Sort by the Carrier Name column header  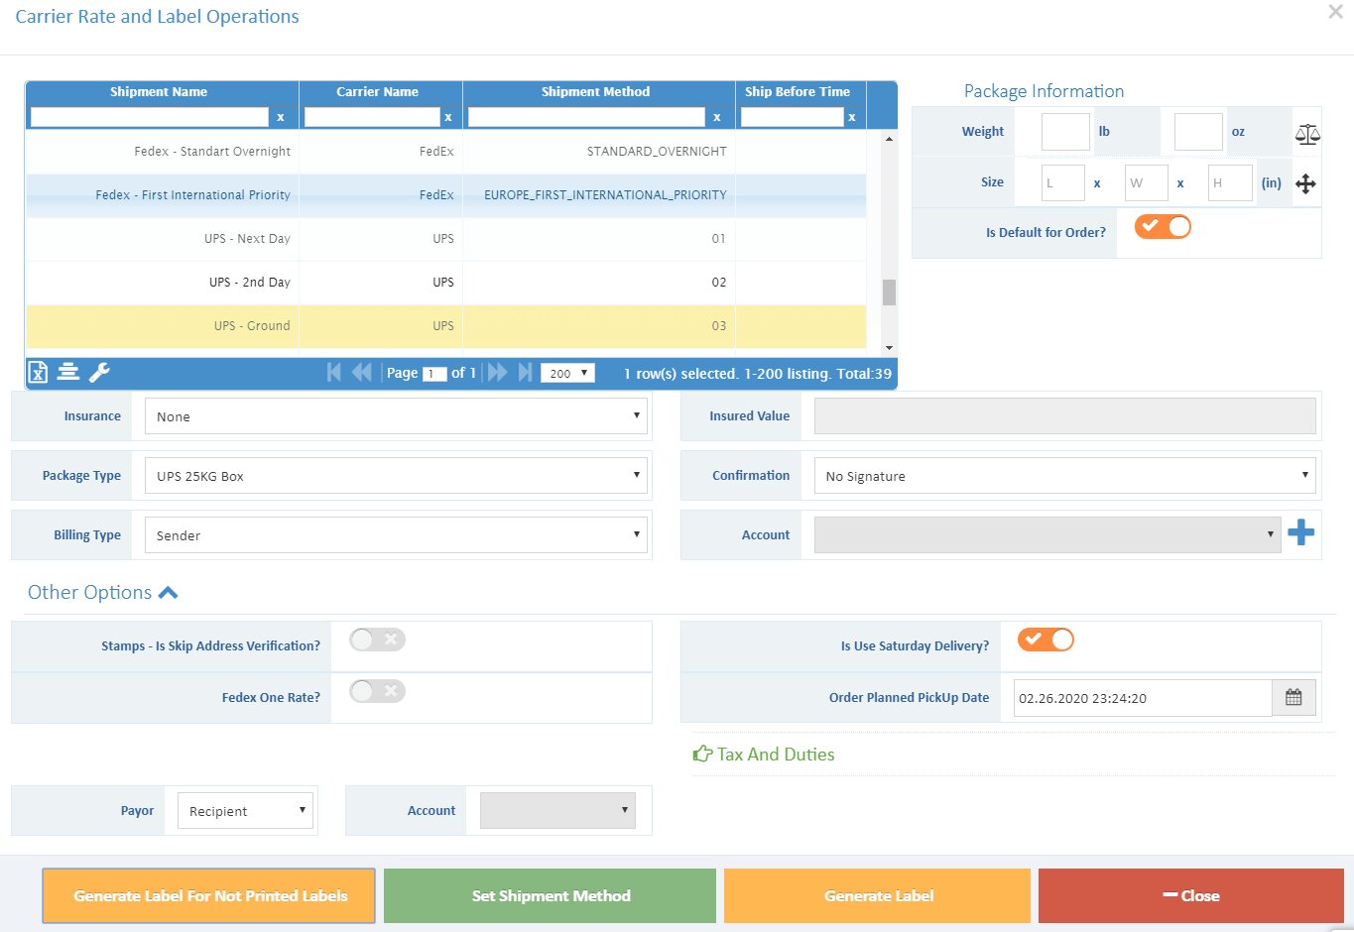pos(377,91)
